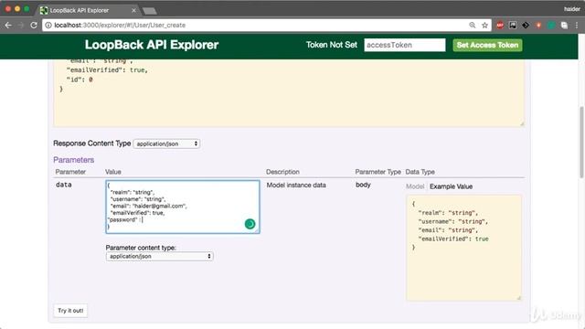Click the LoopBack API Explorer title
The height and width of the screenshot is (329, 585).
[x=152, y=45]
